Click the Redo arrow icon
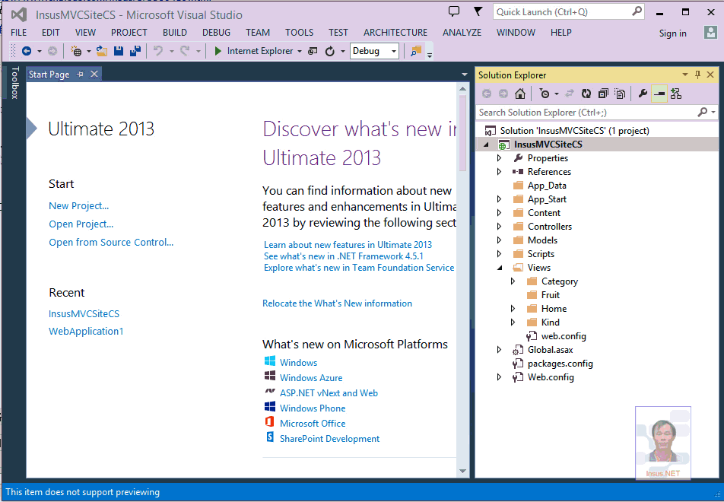 (x=185, y=51)
